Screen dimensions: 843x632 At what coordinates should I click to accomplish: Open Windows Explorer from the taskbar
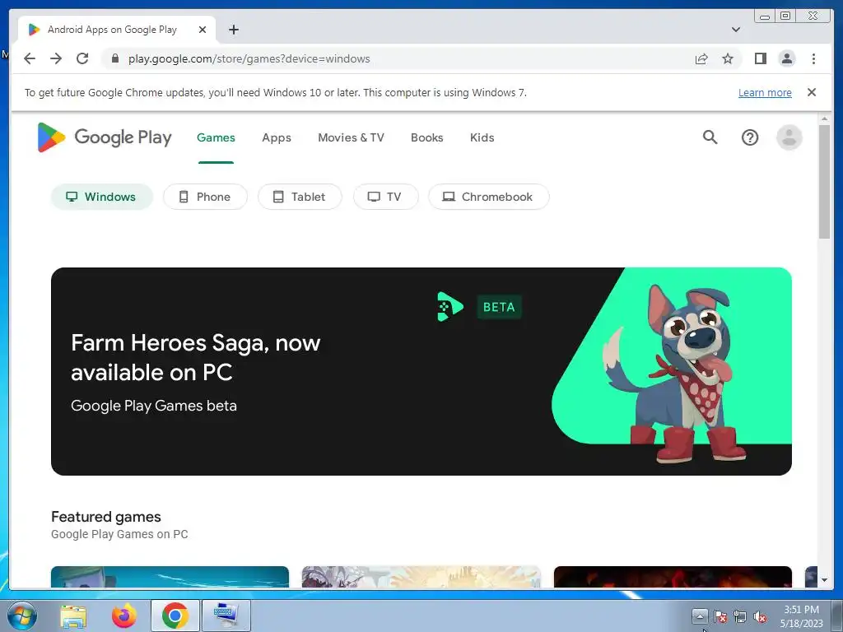click(73, 616)
